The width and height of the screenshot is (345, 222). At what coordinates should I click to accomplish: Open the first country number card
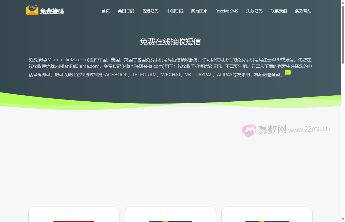[74, 217]
